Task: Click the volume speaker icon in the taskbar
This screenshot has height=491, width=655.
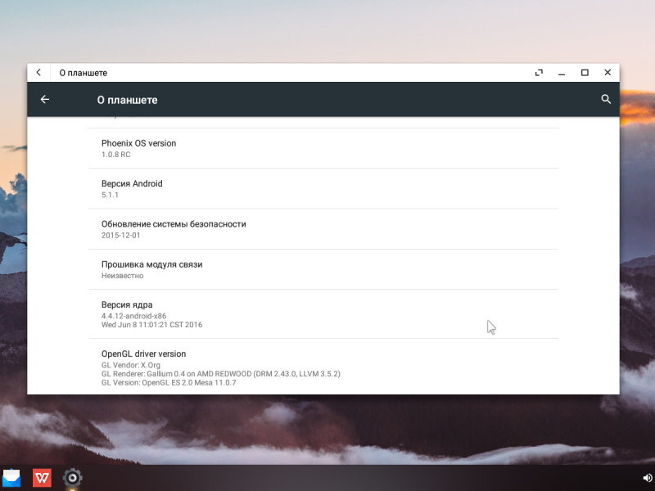Action: tap(648, 478)
